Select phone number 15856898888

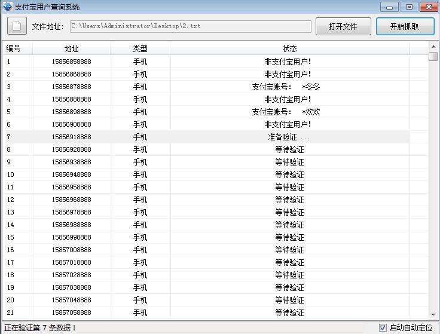(x=71, y=112)
